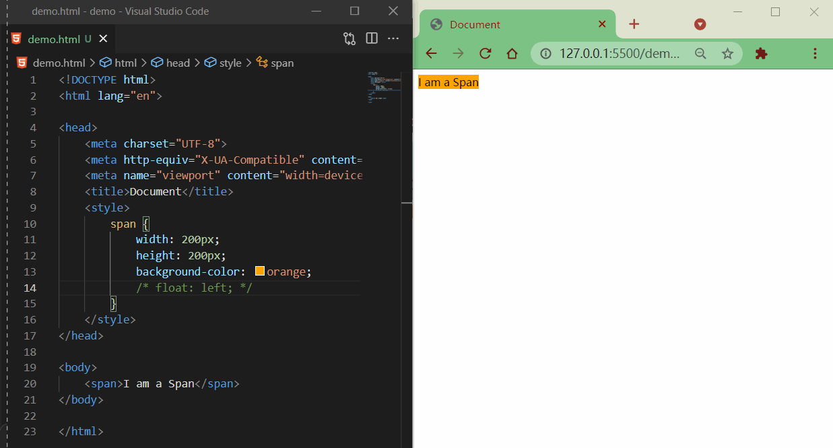The image size is (833, 448).
Task: Click span breadcrumb segment
Action: [275, 63]
